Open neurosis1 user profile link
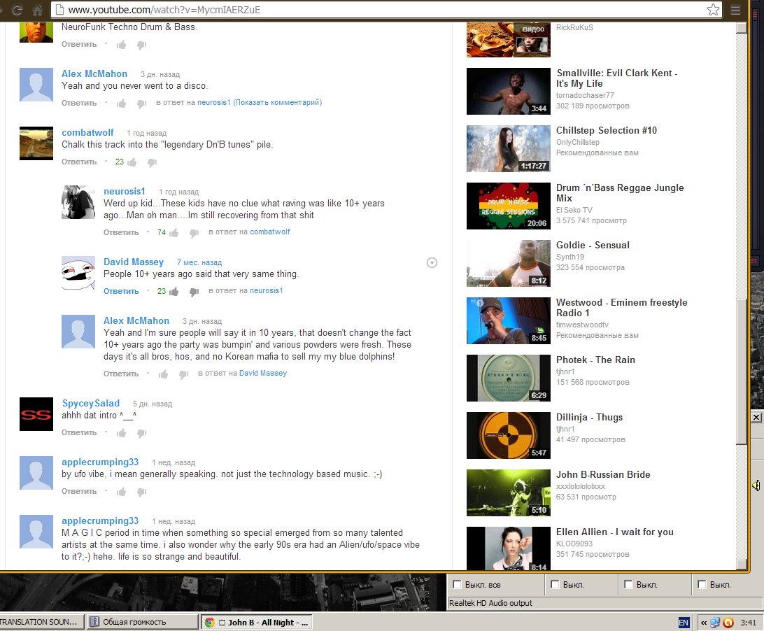This screenshot has height=631, width=764. tap(125, 192)
